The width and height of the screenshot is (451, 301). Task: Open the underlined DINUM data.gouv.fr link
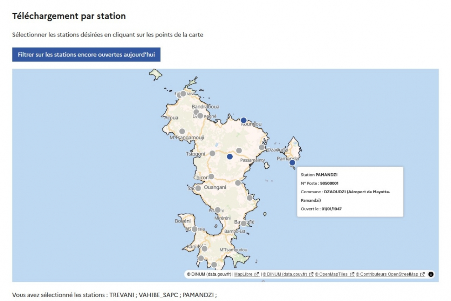[x=285, y=274]
